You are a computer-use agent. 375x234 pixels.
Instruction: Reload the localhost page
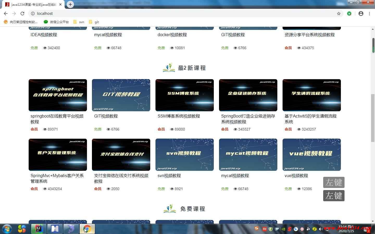(x=22, y=14)
